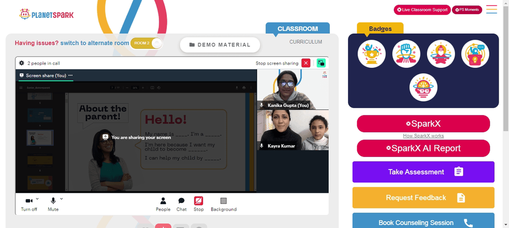Open the DEMO MATERIAL folder button
The image size is (509, 228).
pos(220,45)
